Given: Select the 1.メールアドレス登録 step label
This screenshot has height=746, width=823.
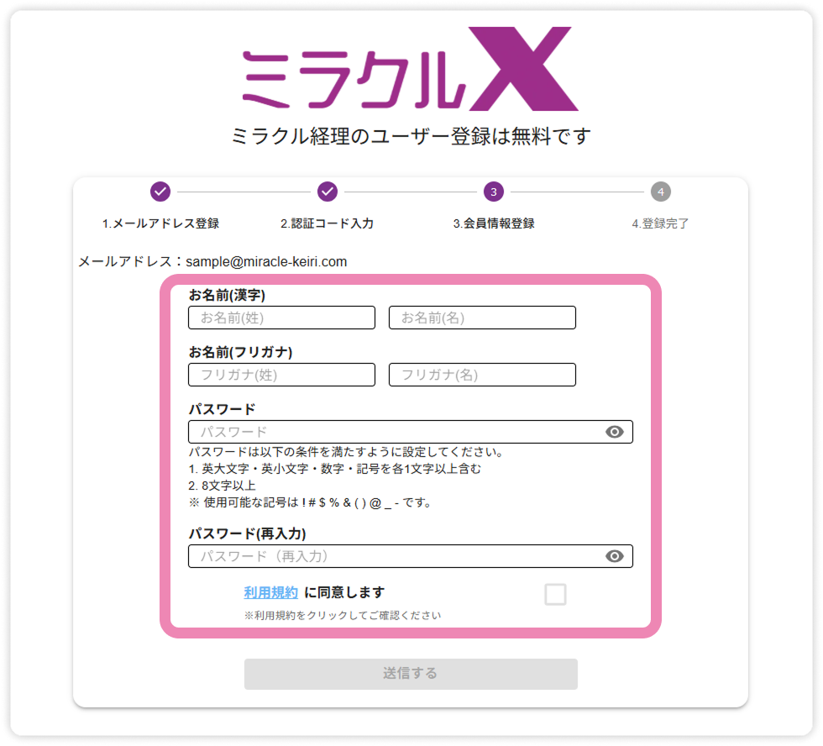Looking at the screenshot, I should 160,223.
